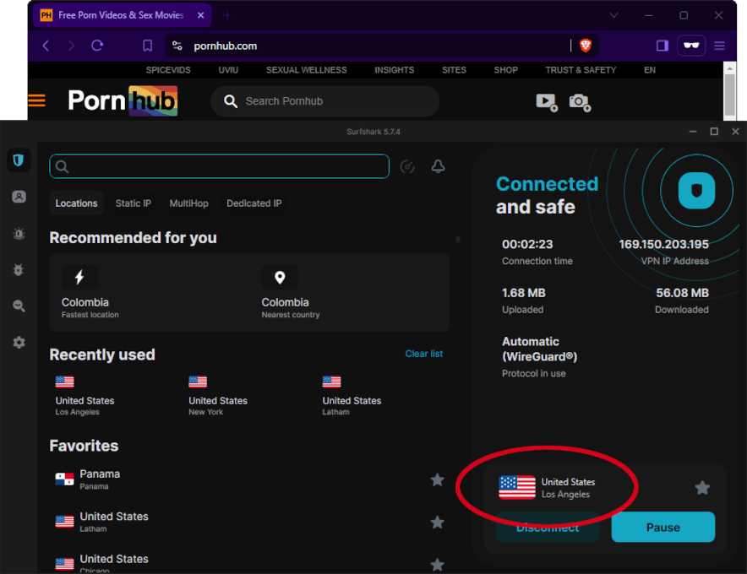This screenshot has width=747, height=574.
Task: Focus the Surfshark location search field
Action: [x=219, y=166]
